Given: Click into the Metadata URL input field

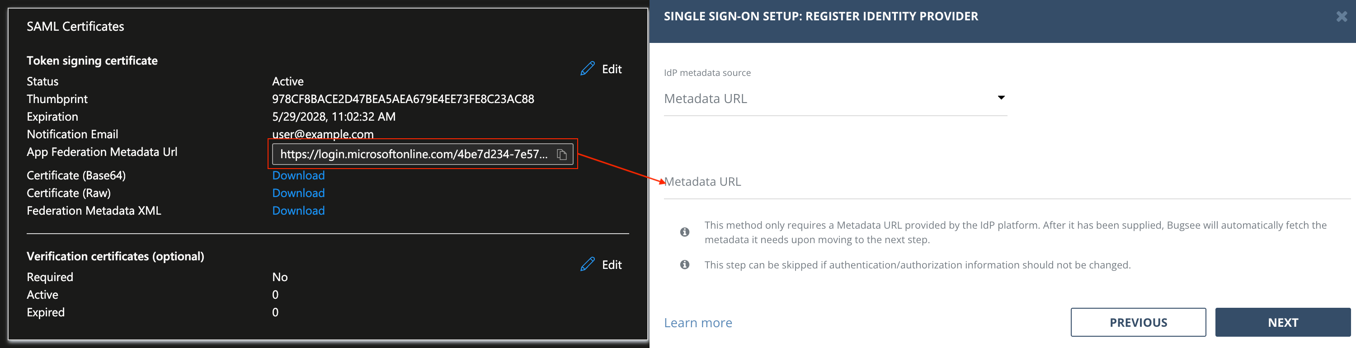Looking at the screenshot, I should click(x=1000, y=182).
